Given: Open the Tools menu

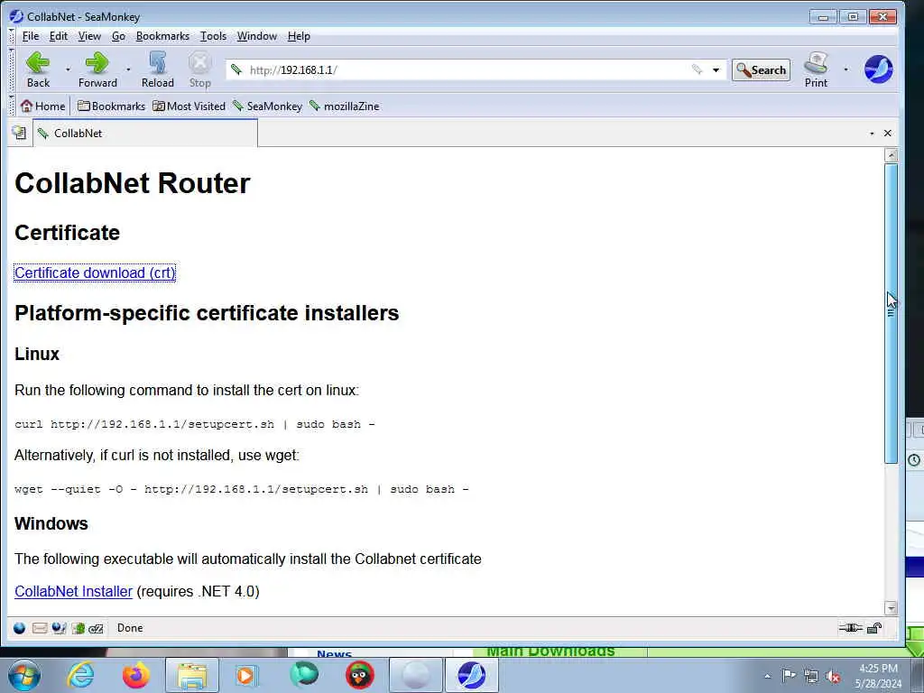Looking at the screenshot, I should point(213,36).
